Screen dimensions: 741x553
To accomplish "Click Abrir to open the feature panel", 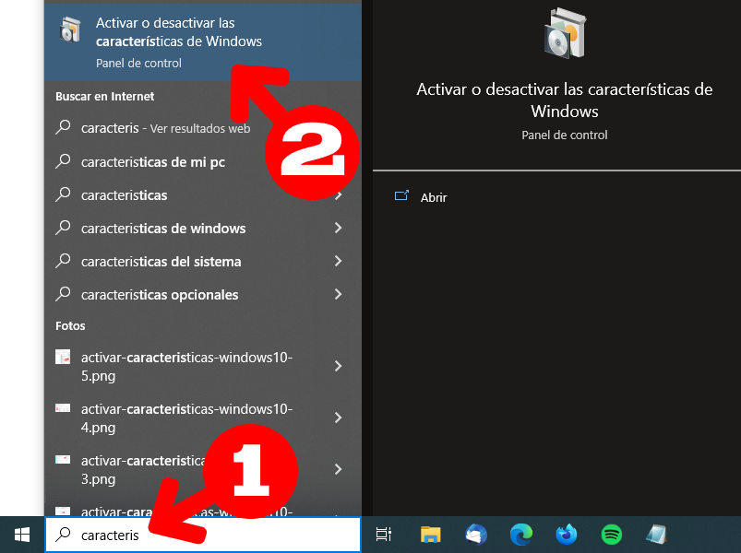I will [x=434, y=197].
